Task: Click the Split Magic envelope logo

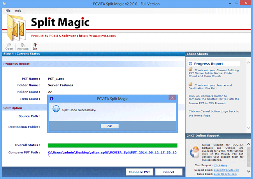Action: pos(17,28)
